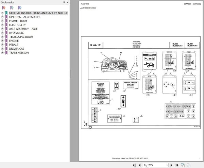Click the ML 635 Turbo model label
Viewport: 204px width, 168px height.
pos(192,46)
